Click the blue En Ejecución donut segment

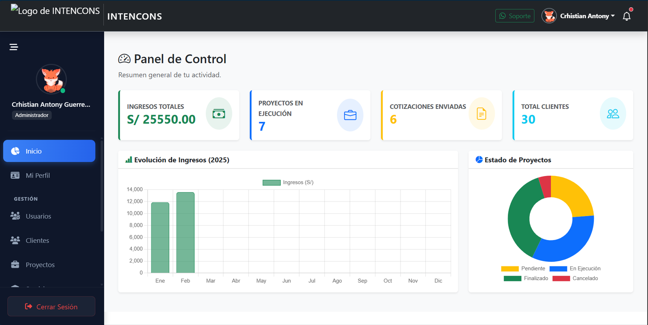[x=567, y=243]
